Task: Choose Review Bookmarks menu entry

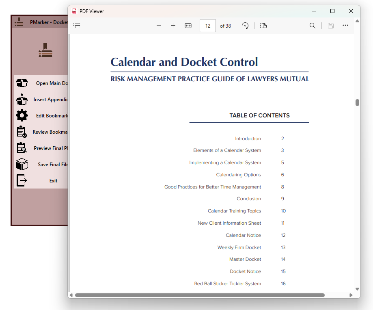Action: [50, 132]
